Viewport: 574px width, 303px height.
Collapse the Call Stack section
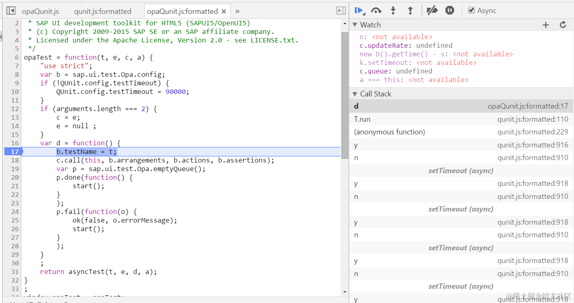[x=355, y=94]
